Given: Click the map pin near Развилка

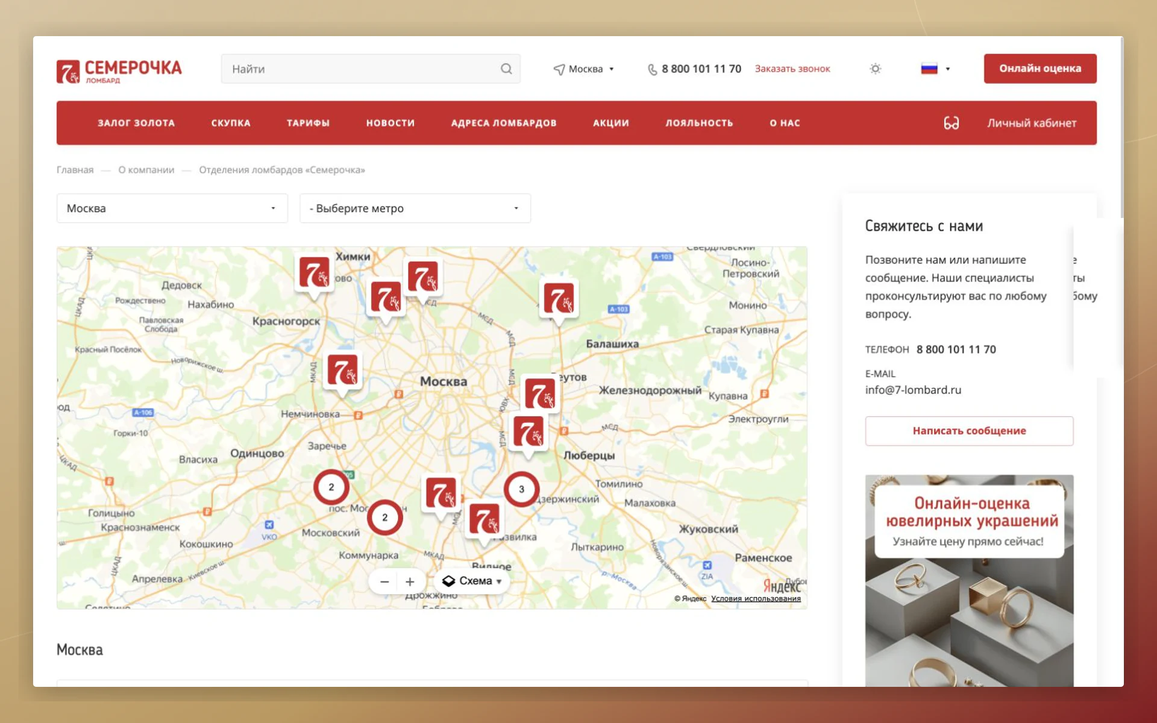Looking at the screenshot, I should [484, 522].
